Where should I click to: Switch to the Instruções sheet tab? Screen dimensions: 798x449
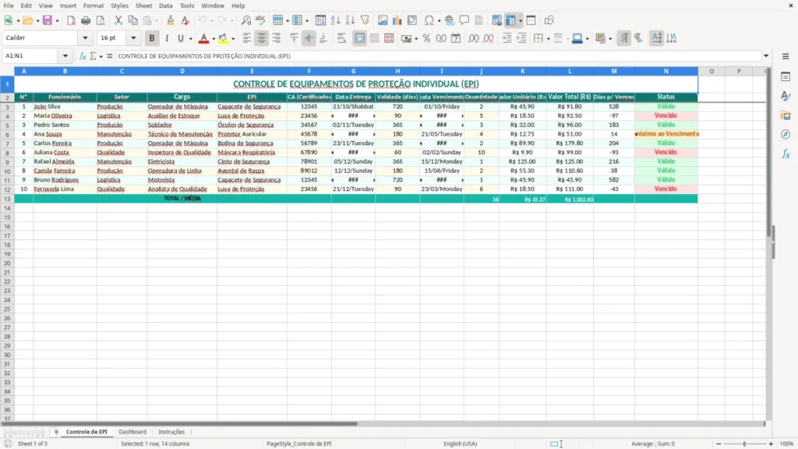(171, 432)
